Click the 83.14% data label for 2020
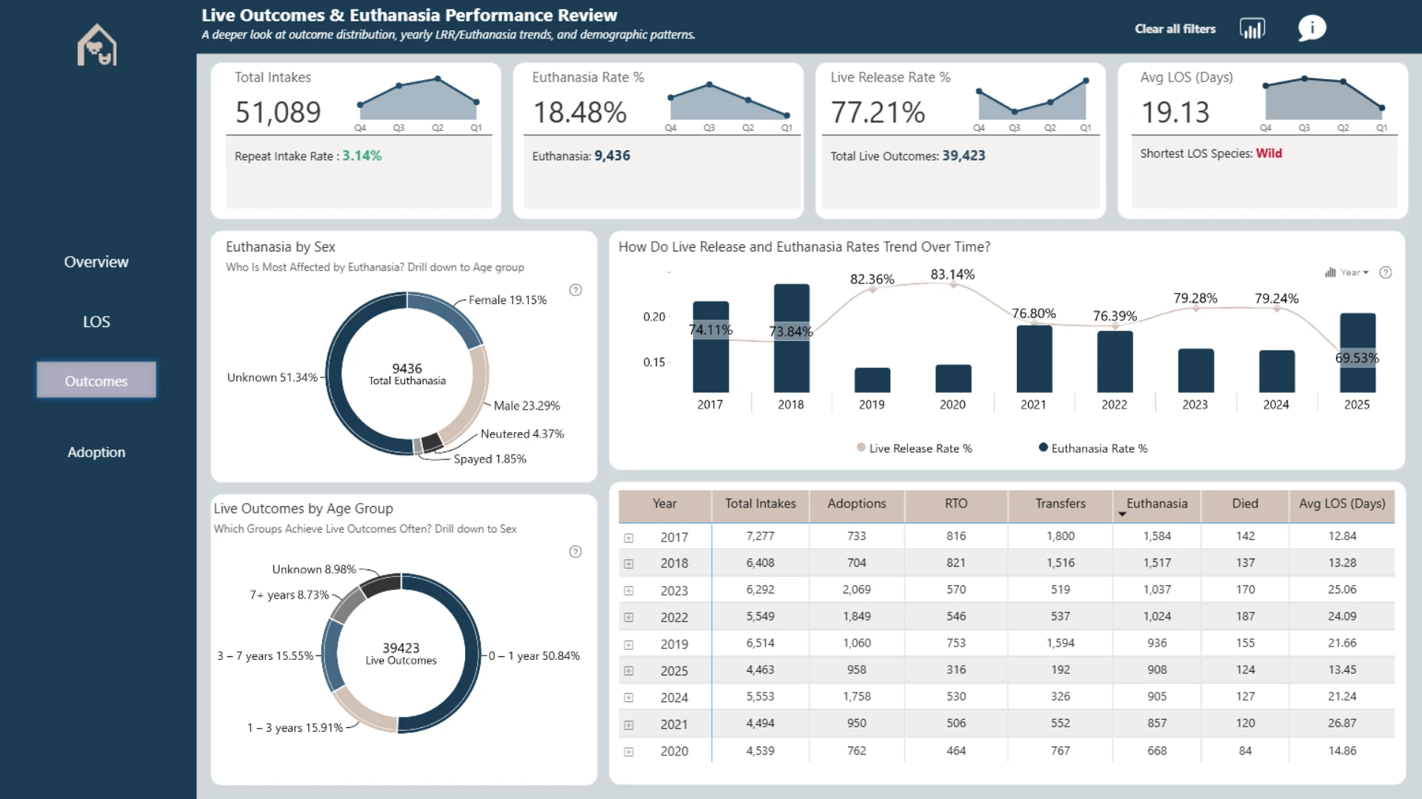The height and width of the screenshot is (799, 1422). coord(952,274)
